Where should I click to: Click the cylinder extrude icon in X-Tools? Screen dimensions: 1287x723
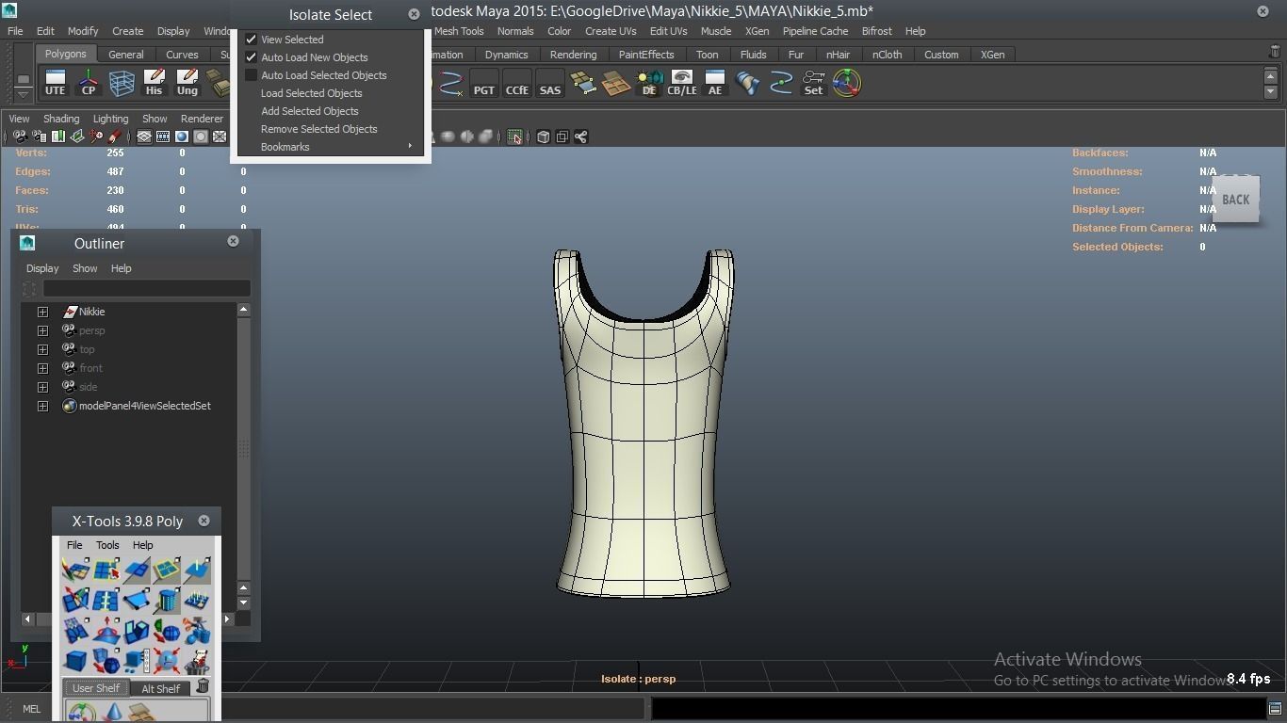[x=167, y=600]
